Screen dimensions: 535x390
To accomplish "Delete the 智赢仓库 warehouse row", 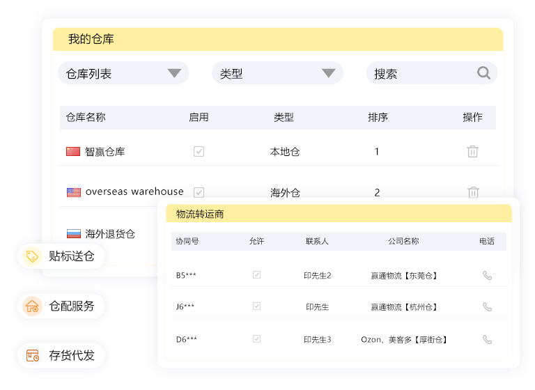I will pos(472,151).
